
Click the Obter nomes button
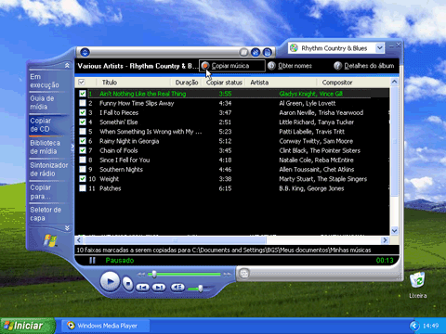click(x=290, y=66)
